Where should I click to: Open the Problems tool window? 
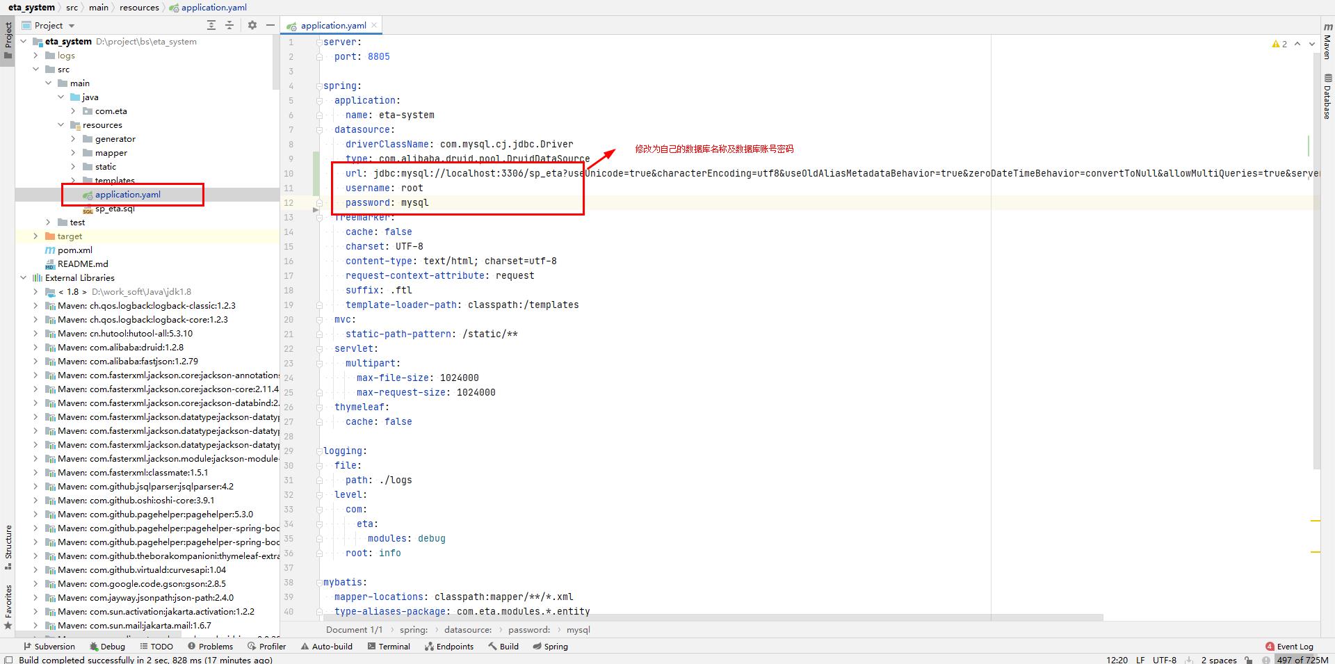[210, 646]
